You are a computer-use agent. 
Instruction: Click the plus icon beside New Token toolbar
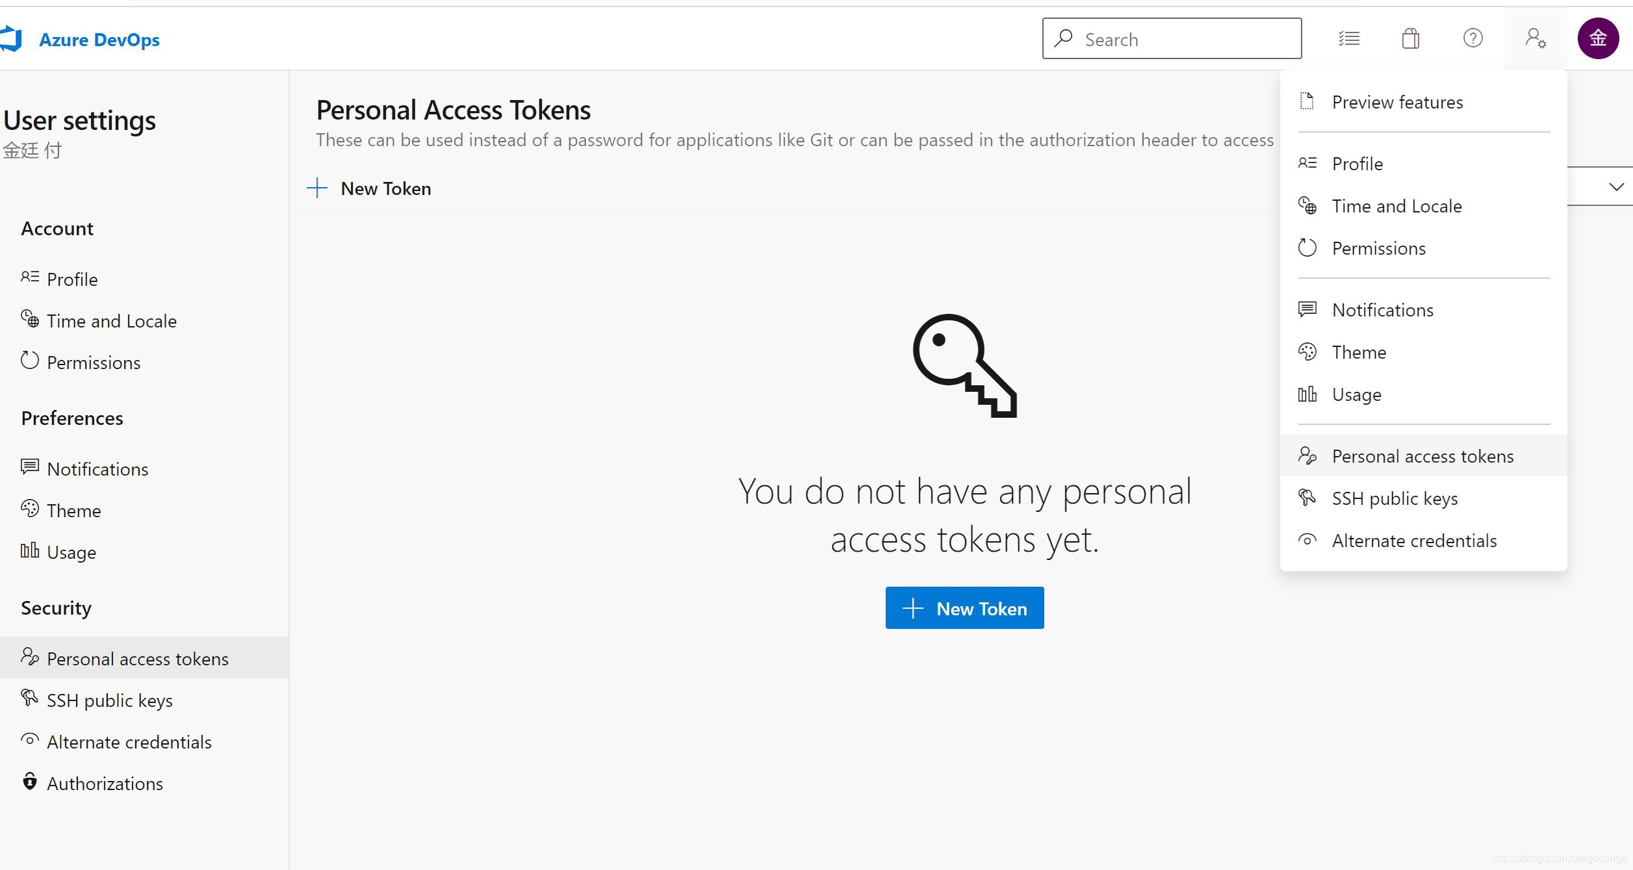pos(317,188)
